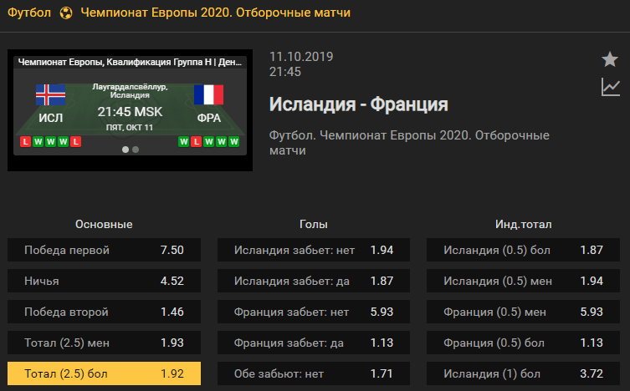Bet on Победа первой at 7.50
This screenshot has height=391, width=630.
pos(104,250)
